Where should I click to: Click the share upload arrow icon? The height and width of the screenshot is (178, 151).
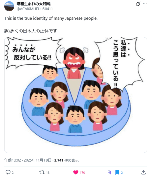[143, 172]
